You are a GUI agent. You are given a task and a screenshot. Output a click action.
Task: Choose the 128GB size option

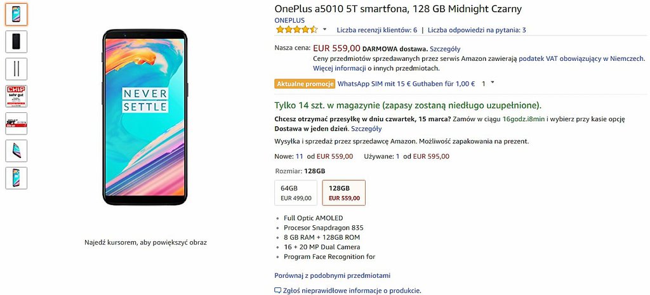pos(343,193)
